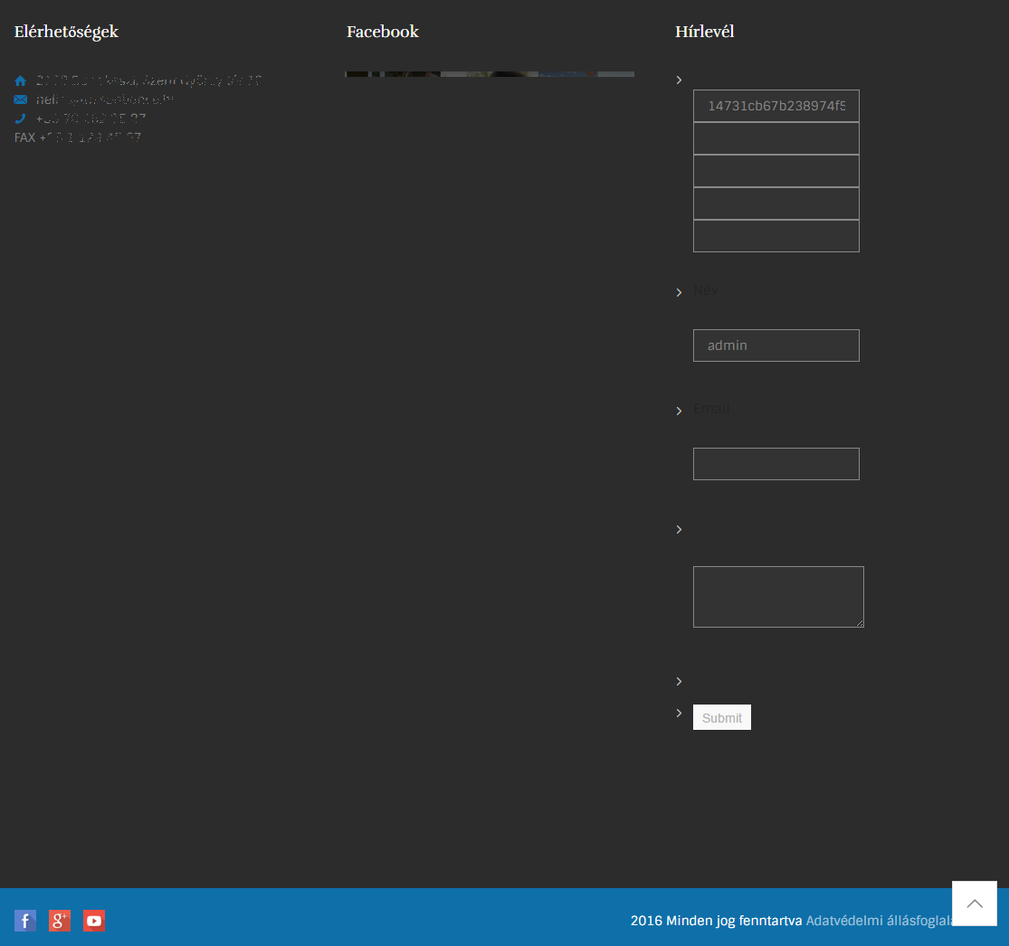Click the Elérhetőségek heading
The image size is (1009, 946).
click(66, 32)
